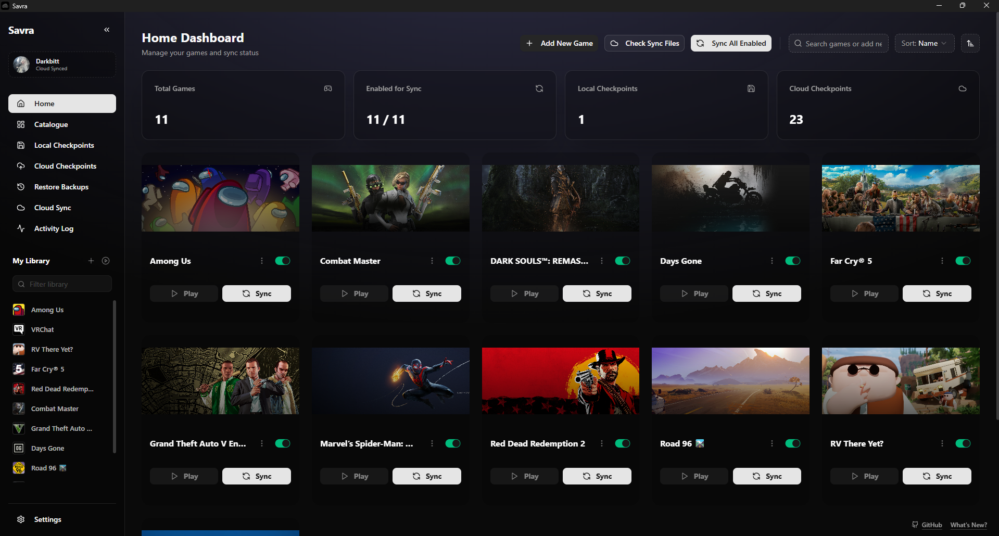Screen dimensions: 999x536
Task: Click inside the Filter library search field
Action: 62,284
